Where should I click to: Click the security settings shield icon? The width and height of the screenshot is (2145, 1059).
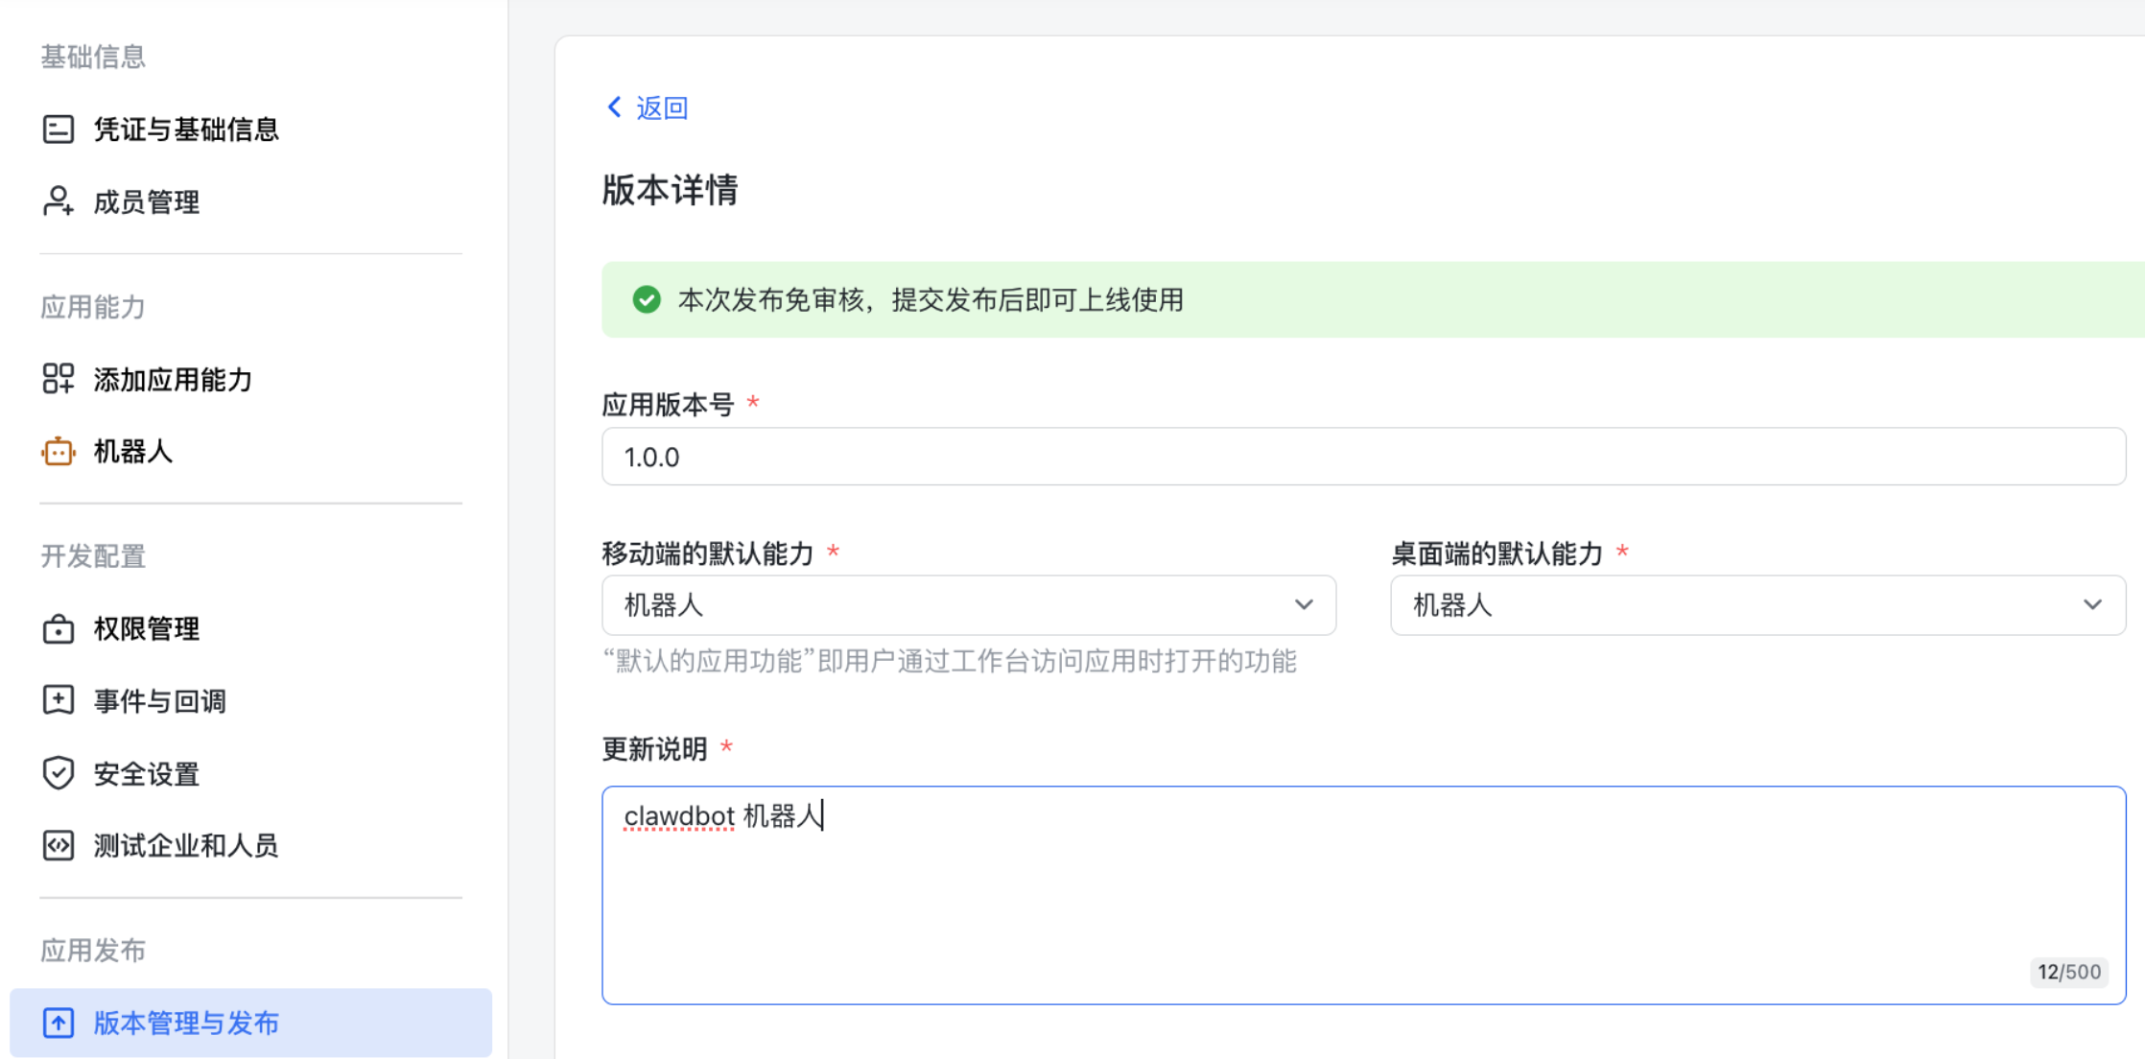click(58, 773)
